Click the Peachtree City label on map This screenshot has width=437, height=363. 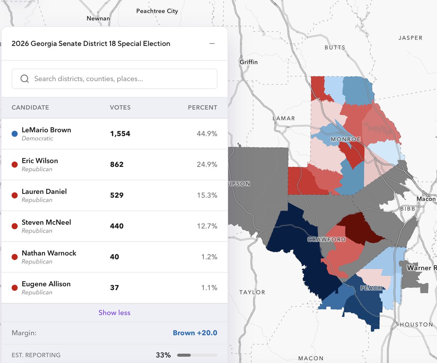157,11
